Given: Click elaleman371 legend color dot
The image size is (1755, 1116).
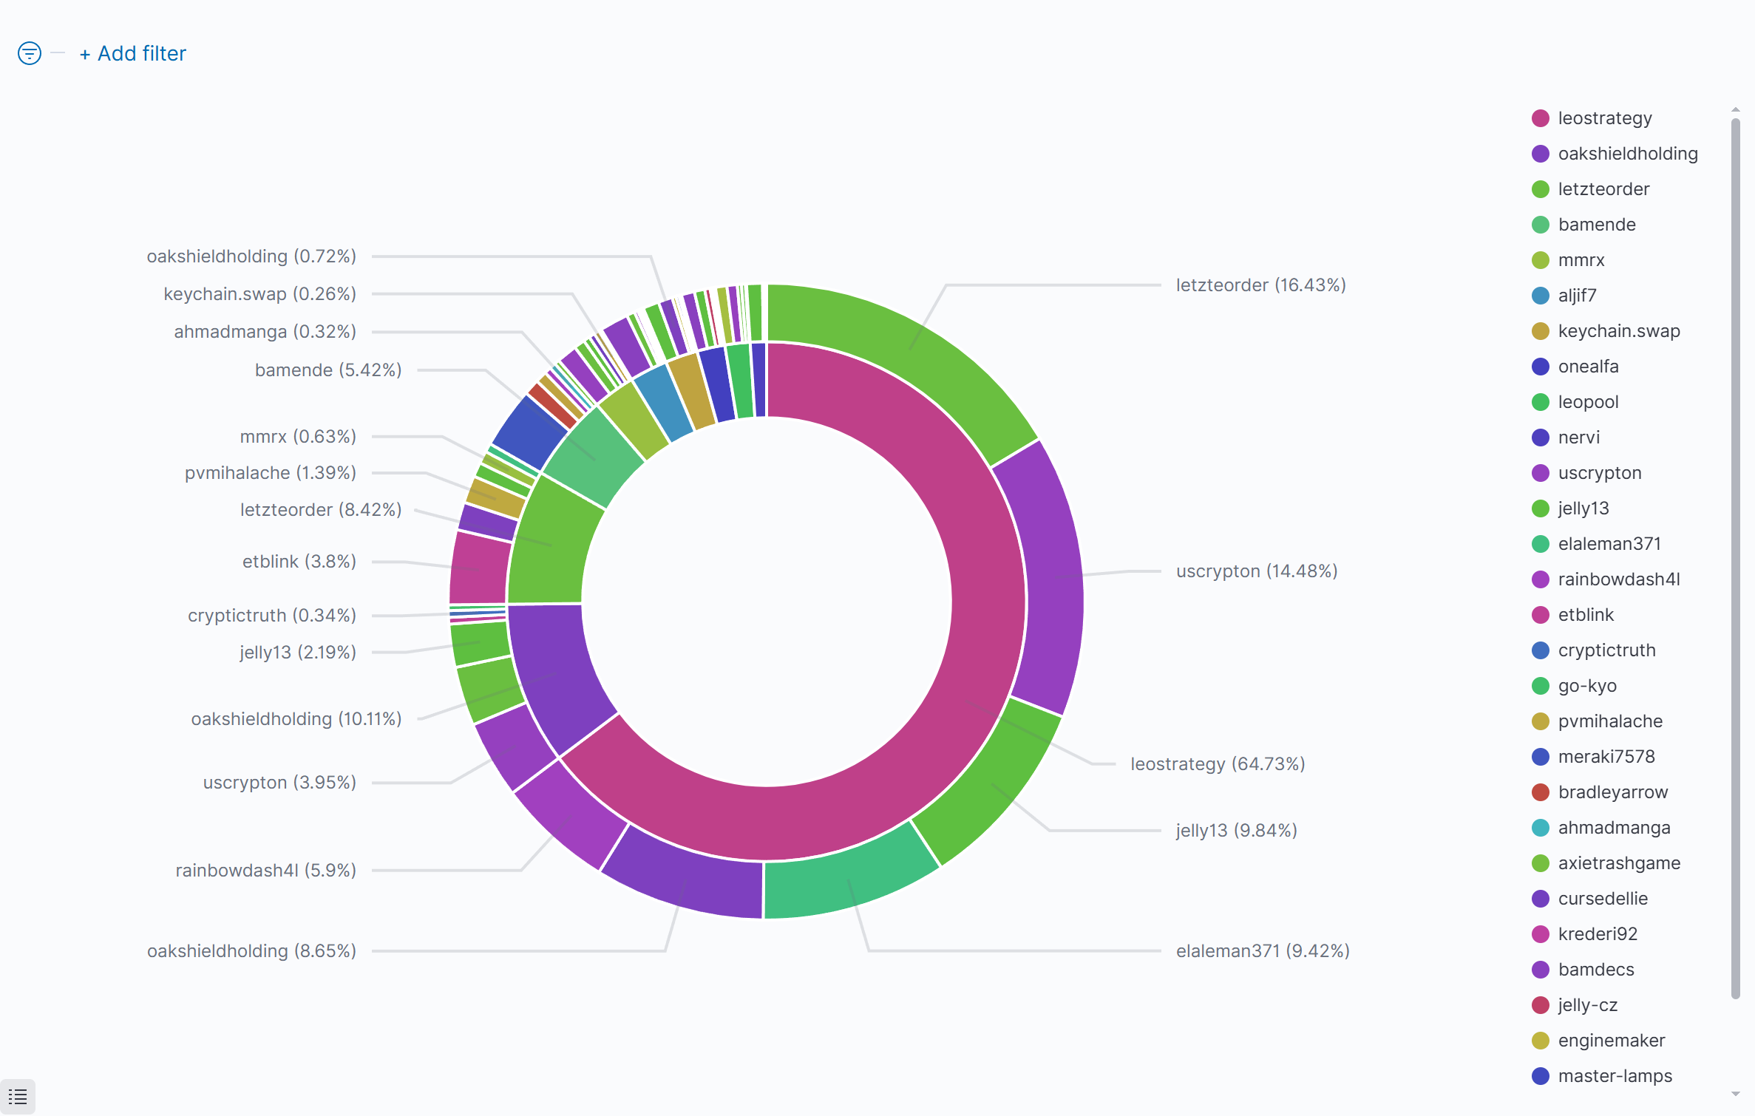Looking at the screenshot, I should pos(1540,544).
